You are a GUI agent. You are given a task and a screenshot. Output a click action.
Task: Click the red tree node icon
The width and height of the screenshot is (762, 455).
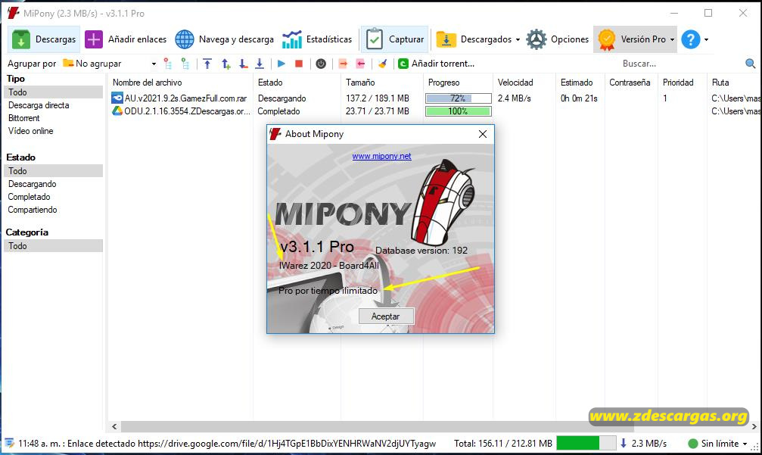pyautogui.click(x=168, y=64)
